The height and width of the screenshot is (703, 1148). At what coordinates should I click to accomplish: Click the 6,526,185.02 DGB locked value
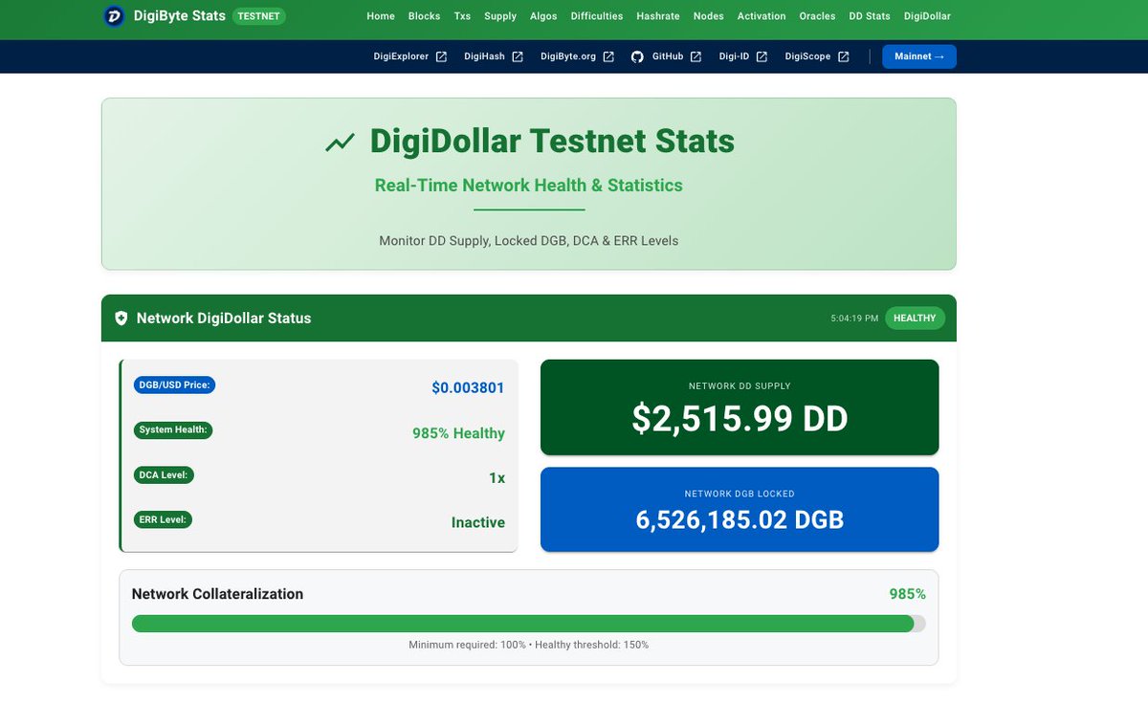pos(740,519)
